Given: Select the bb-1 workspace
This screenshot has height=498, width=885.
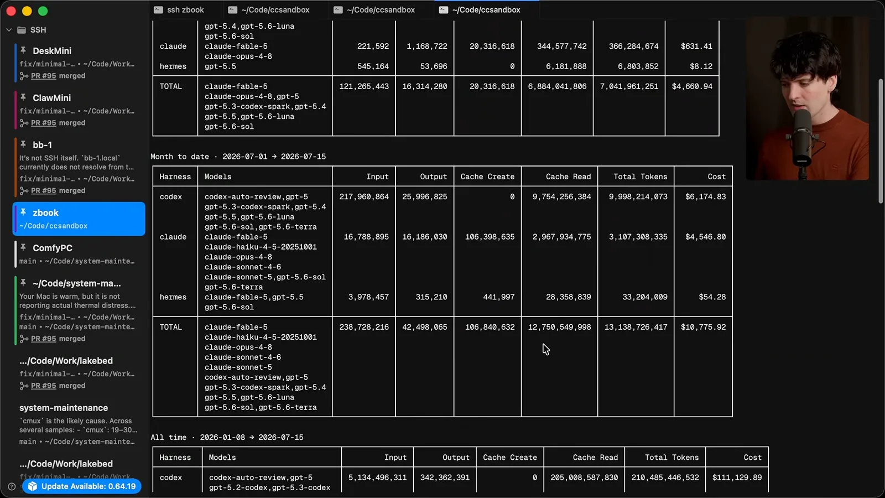Looking at the screenshot, I should click(79, 167).
